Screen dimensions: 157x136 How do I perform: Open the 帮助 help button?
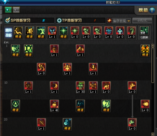coord(147,10)
